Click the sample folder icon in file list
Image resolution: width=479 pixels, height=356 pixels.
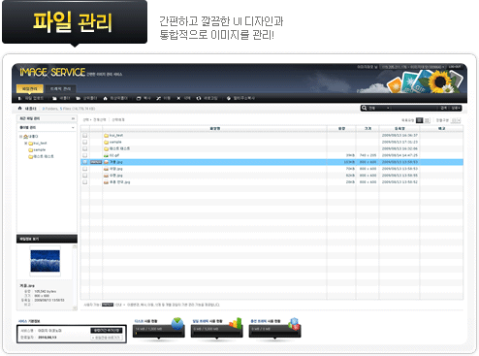click(x=106, y=143)
